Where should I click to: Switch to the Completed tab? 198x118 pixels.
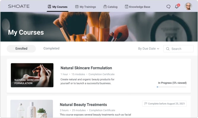(51, 48)
